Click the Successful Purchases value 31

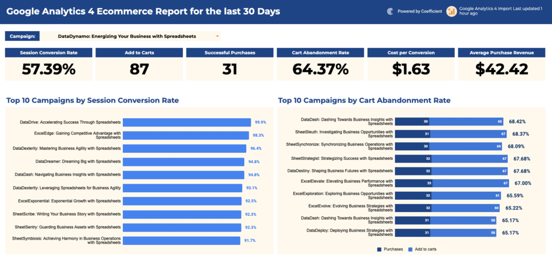pos(230,69)
